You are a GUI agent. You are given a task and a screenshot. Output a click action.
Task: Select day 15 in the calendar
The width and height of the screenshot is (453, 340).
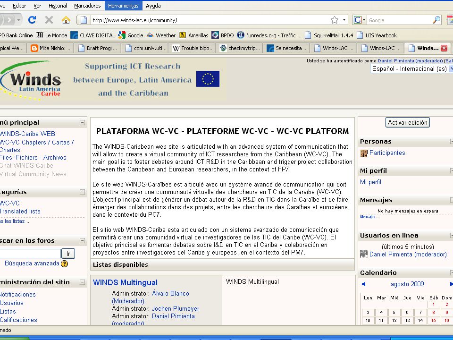click(433, 320)
